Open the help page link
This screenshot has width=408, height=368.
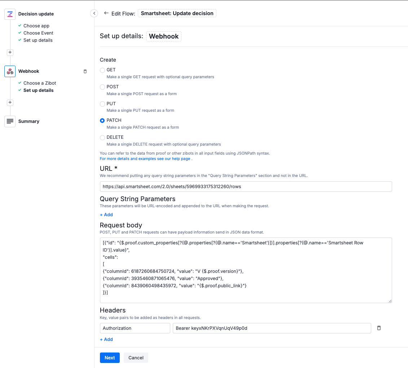pos(145,159)
